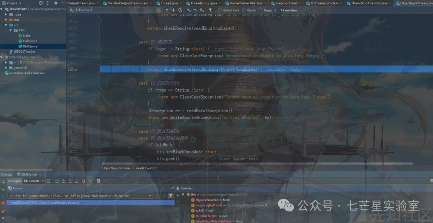This screenshot has width=433, height=223.
Task: Open HelloImpl class in project tree
Action: [x=30, y=41]
